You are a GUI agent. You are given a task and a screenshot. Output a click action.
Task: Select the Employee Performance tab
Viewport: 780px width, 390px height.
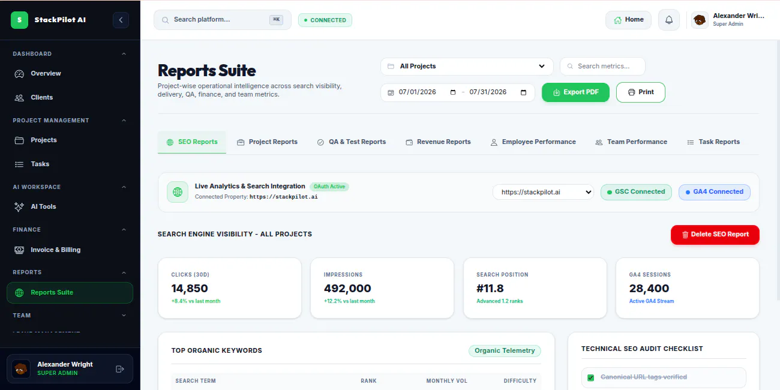(x=533, y=142)
